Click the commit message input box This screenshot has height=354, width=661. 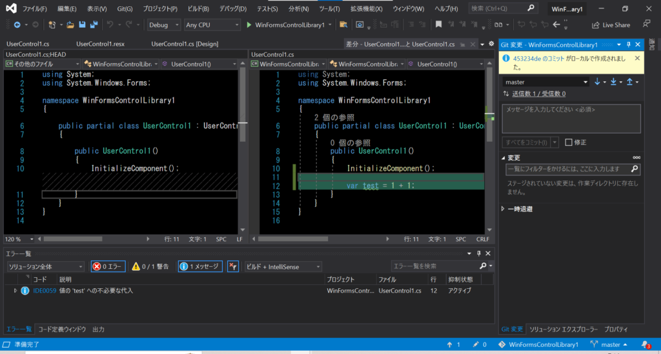pyautogui.click(x=571, y=119)
